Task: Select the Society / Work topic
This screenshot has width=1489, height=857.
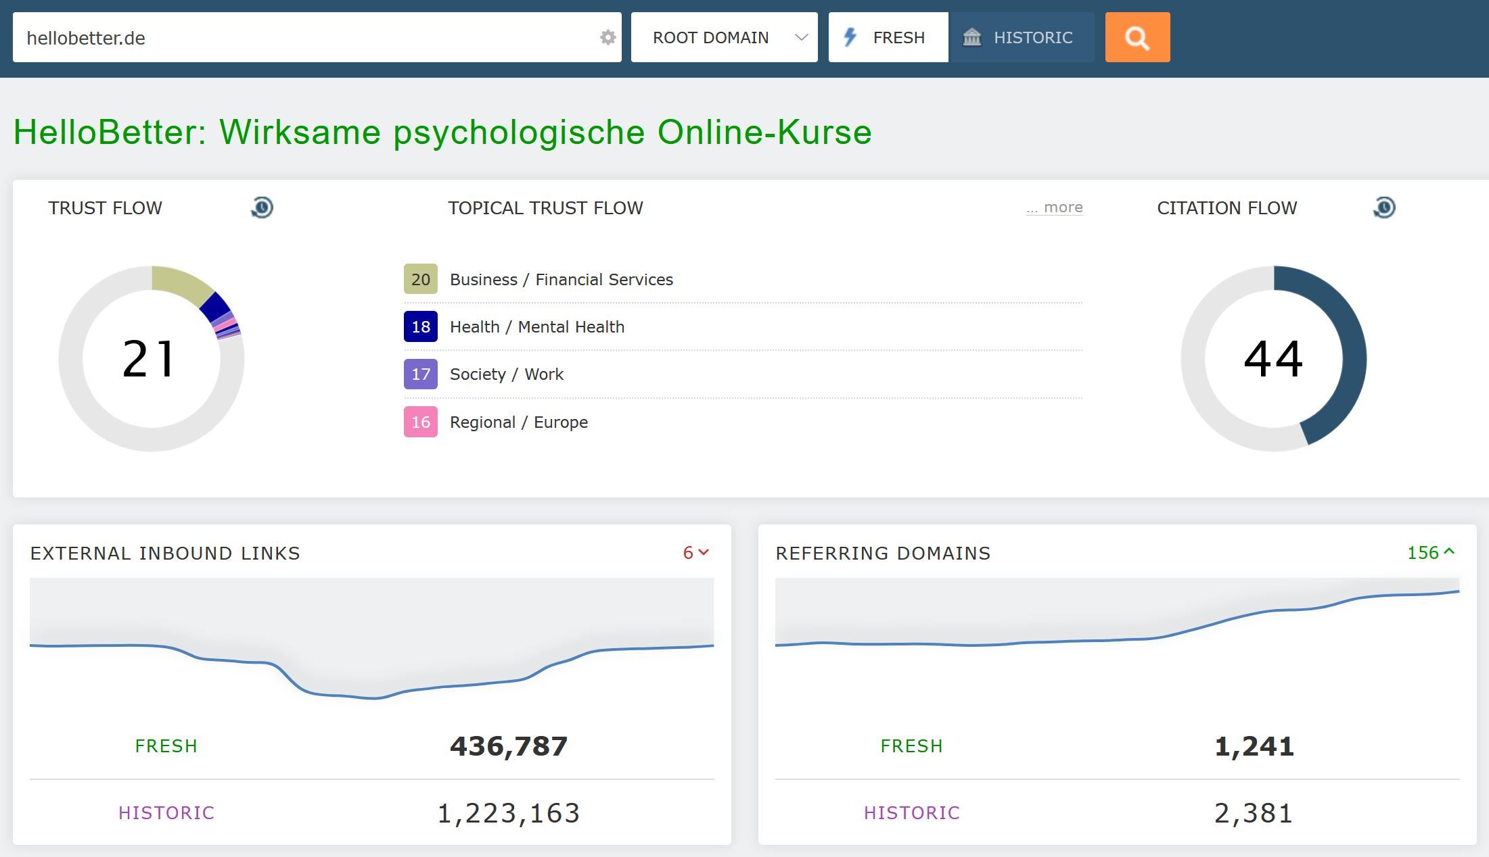Action: click(x=507, y=374)
